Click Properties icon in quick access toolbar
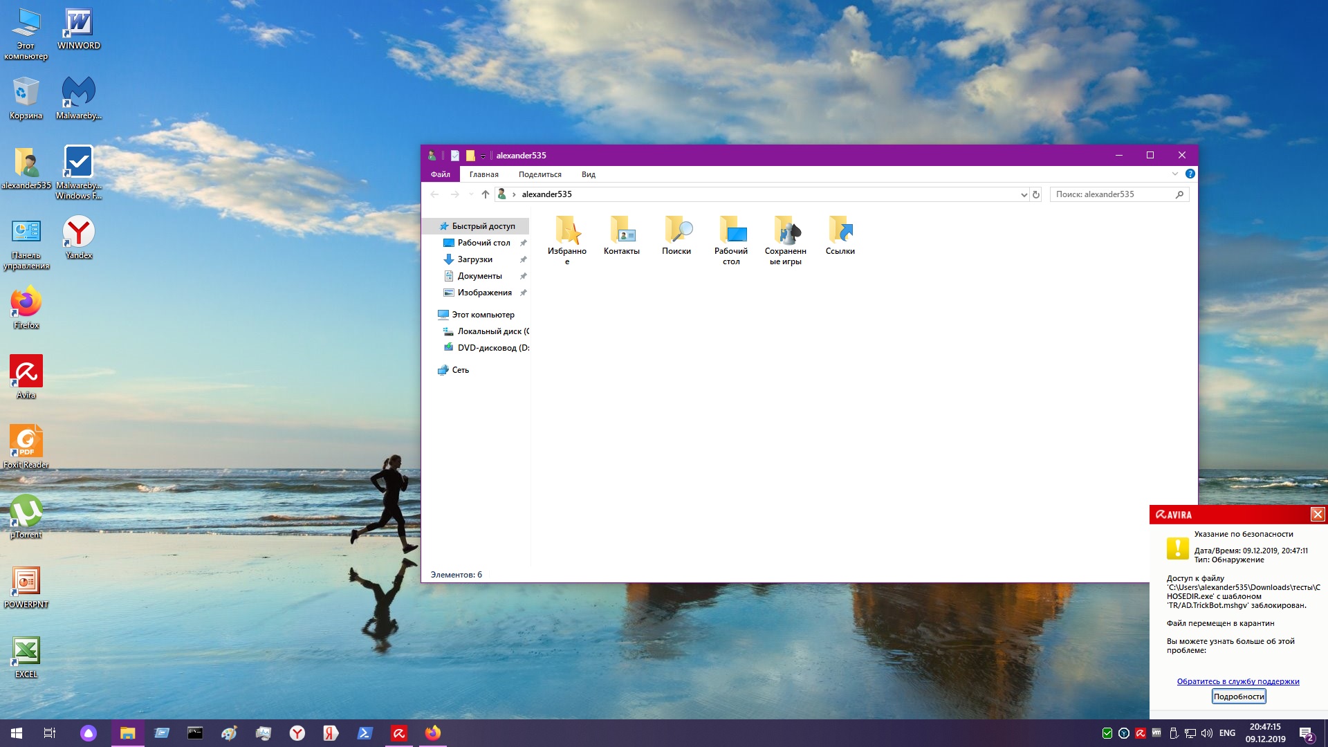Screen dimensions: 1328x747 (455, 156)
